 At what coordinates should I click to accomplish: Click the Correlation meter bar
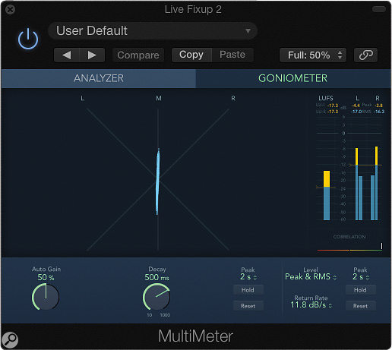pos(349,250)
